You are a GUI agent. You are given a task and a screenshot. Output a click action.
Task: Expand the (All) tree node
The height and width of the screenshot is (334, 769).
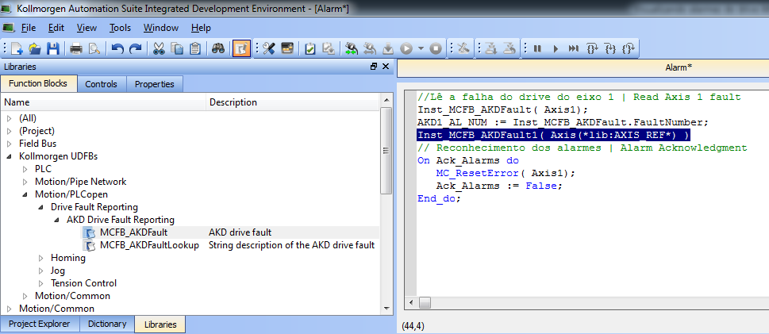click(x=9, y=118)
